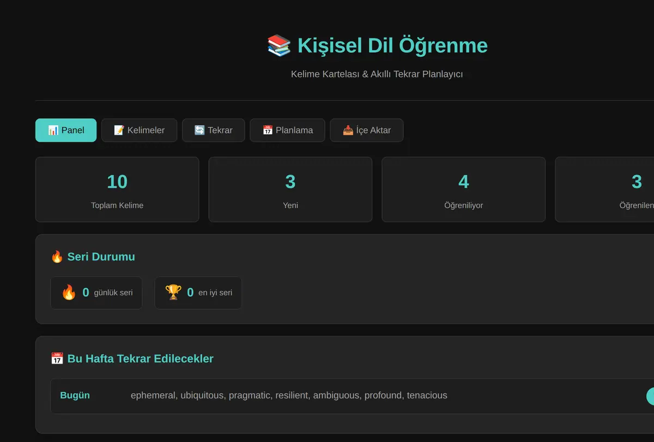
Task: Select the Öğreniliyor stat card
Action: [x=464, y=190]
